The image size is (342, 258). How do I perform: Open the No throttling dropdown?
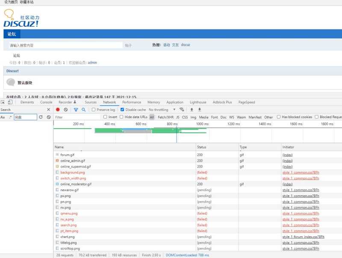(162, 110)
